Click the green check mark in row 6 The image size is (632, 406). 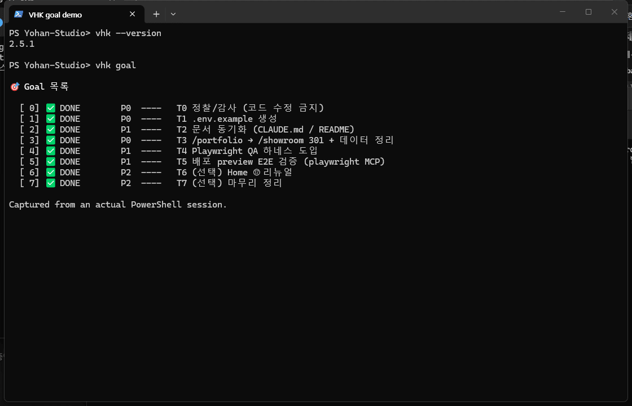tap(50, 172)
